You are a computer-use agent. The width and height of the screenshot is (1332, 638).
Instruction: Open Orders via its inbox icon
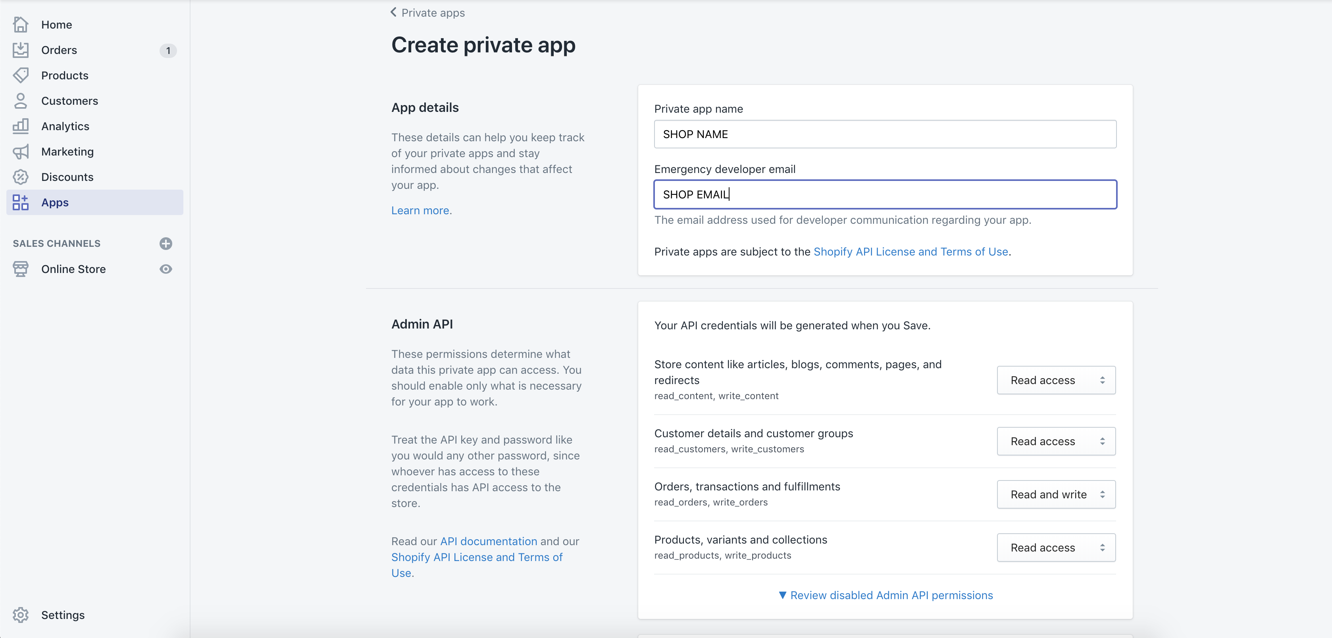click(x=21, y=50)
